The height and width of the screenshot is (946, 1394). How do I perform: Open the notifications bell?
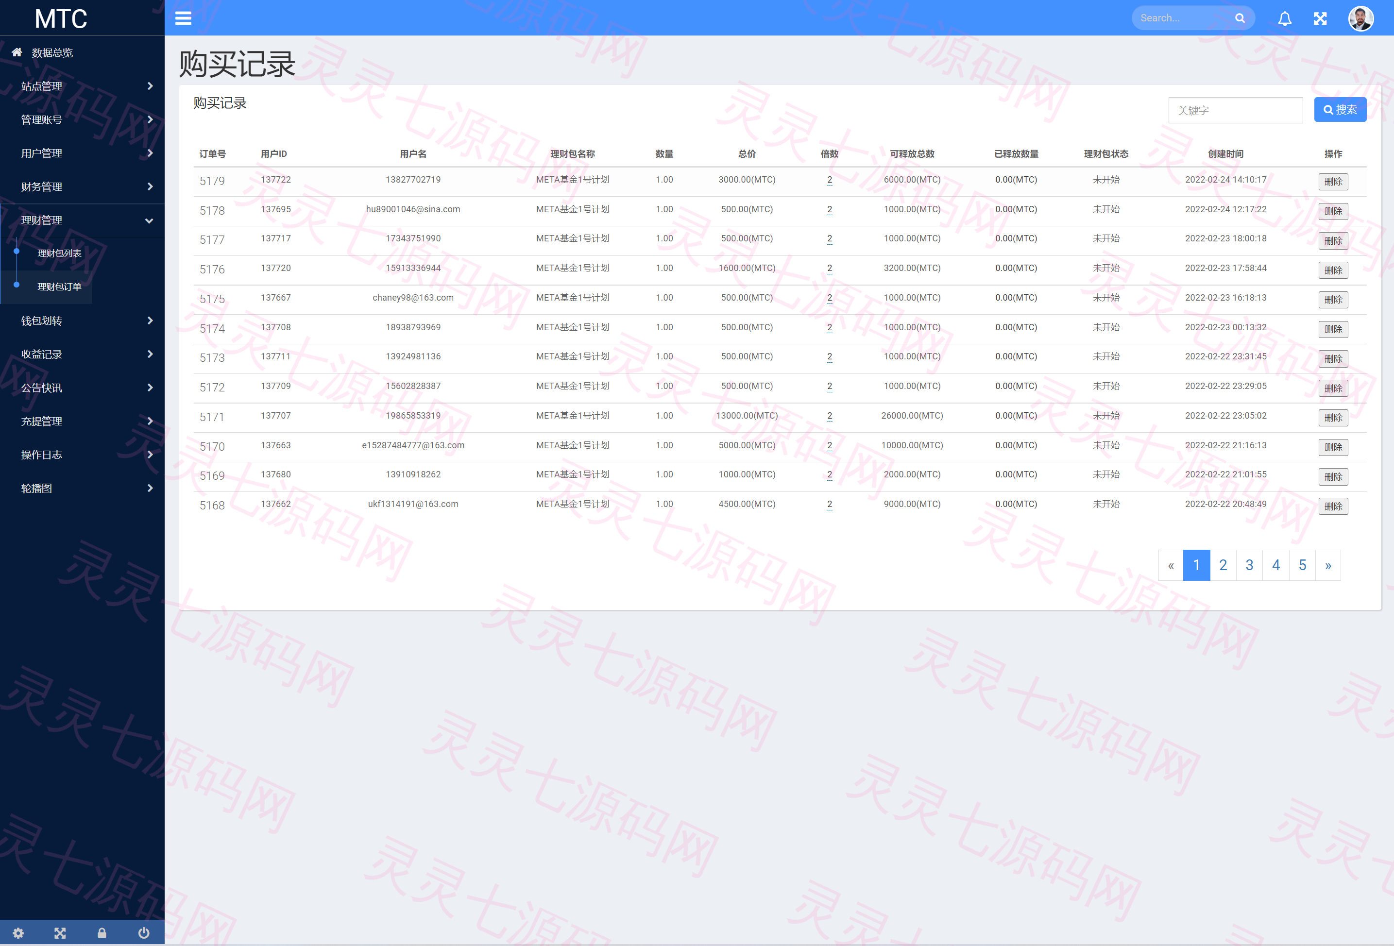[x=1284, y=18]
